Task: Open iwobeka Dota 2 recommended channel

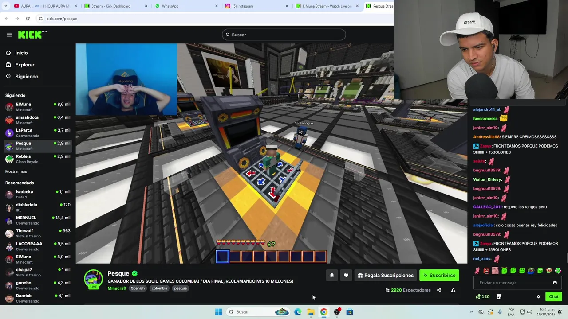Action: pyautogui.click(x=38, y=194)
